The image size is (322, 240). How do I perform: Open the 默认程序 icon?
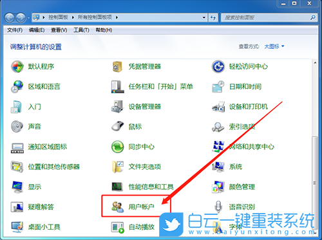coord(17,66)
